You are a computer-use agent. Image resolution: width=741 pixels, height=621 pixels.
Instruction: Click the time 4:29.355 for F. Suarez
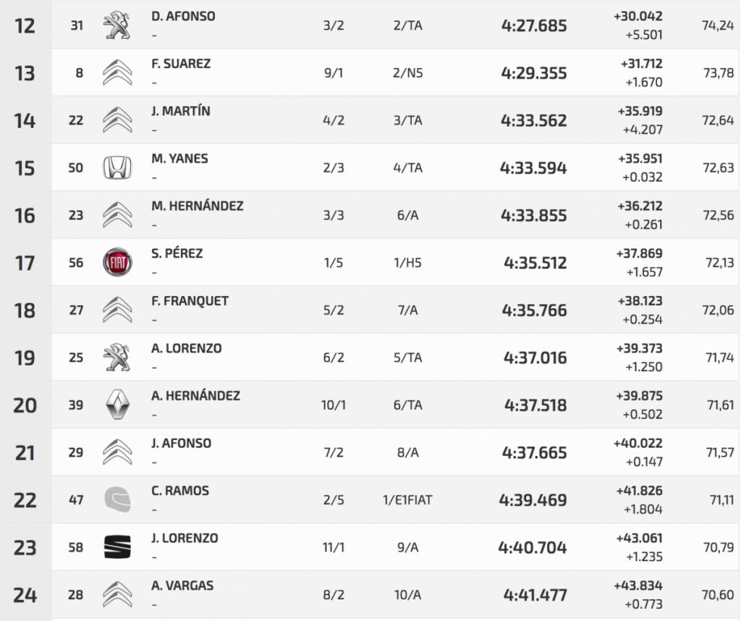(x=534, y=74)
